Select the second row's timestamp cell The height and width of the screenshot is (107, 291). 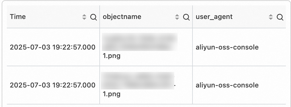[52, 85]
